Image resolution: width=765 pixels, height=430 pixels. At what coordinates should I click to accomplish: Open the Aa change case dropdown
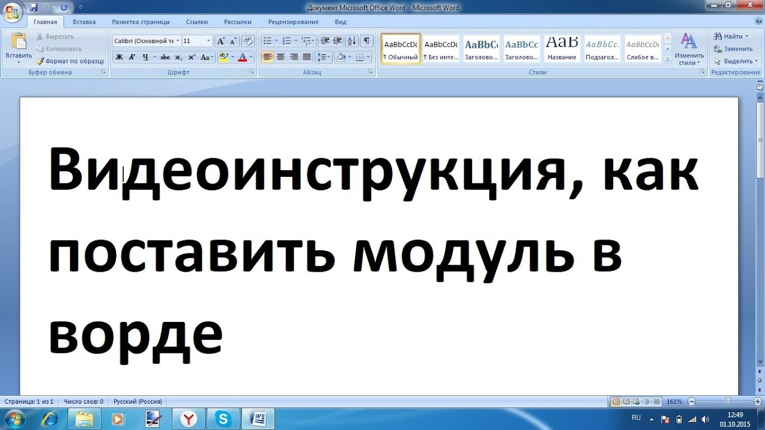[x=207, y=57]
